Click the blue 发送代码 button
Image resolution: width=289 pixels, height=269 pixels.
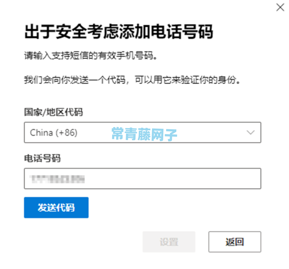click(56, 208)
